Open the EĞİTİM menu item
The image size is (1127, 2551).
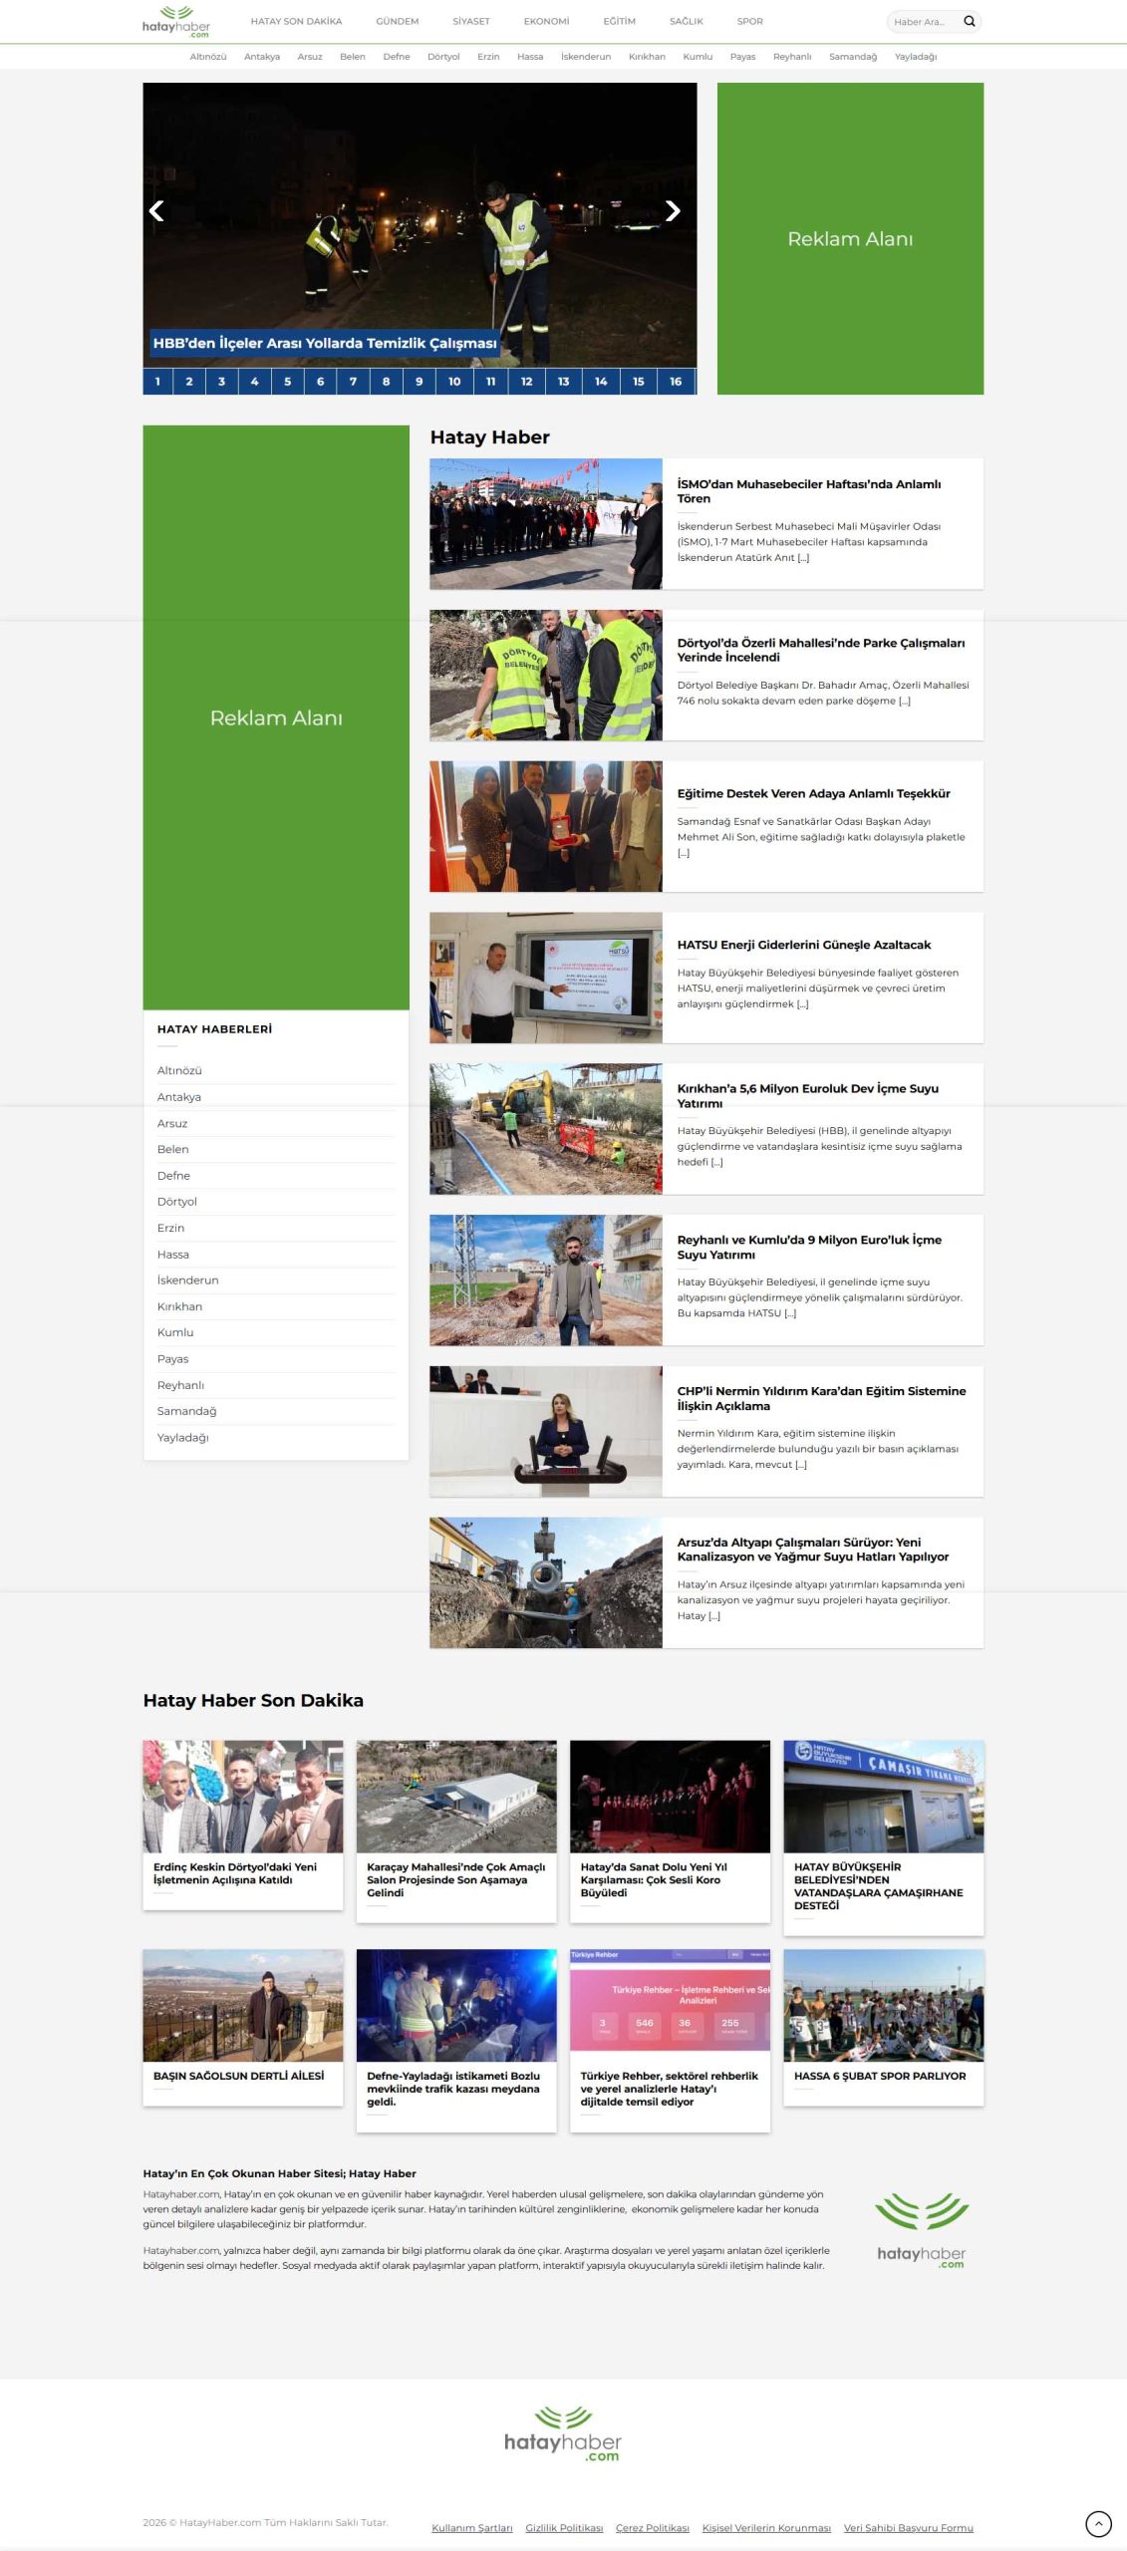[x=619, y=21]
